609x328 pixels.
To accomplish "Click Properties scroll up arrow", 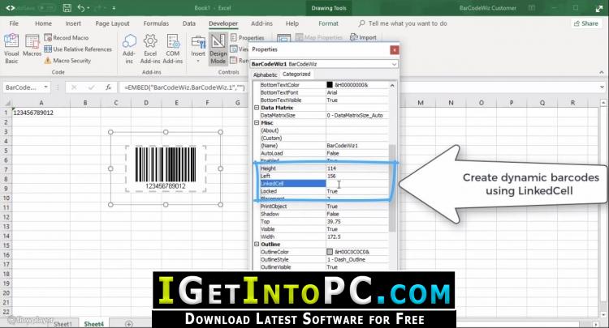I will [392, 85].
